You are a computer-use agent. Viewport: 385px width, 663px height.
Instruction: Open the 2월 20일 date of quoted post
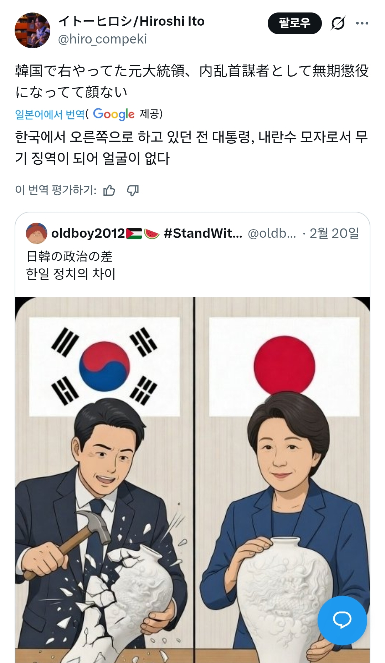coord(334,233)
